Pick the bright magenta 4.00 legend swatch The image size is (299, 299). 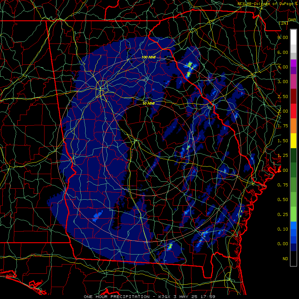tap(293, 63)
